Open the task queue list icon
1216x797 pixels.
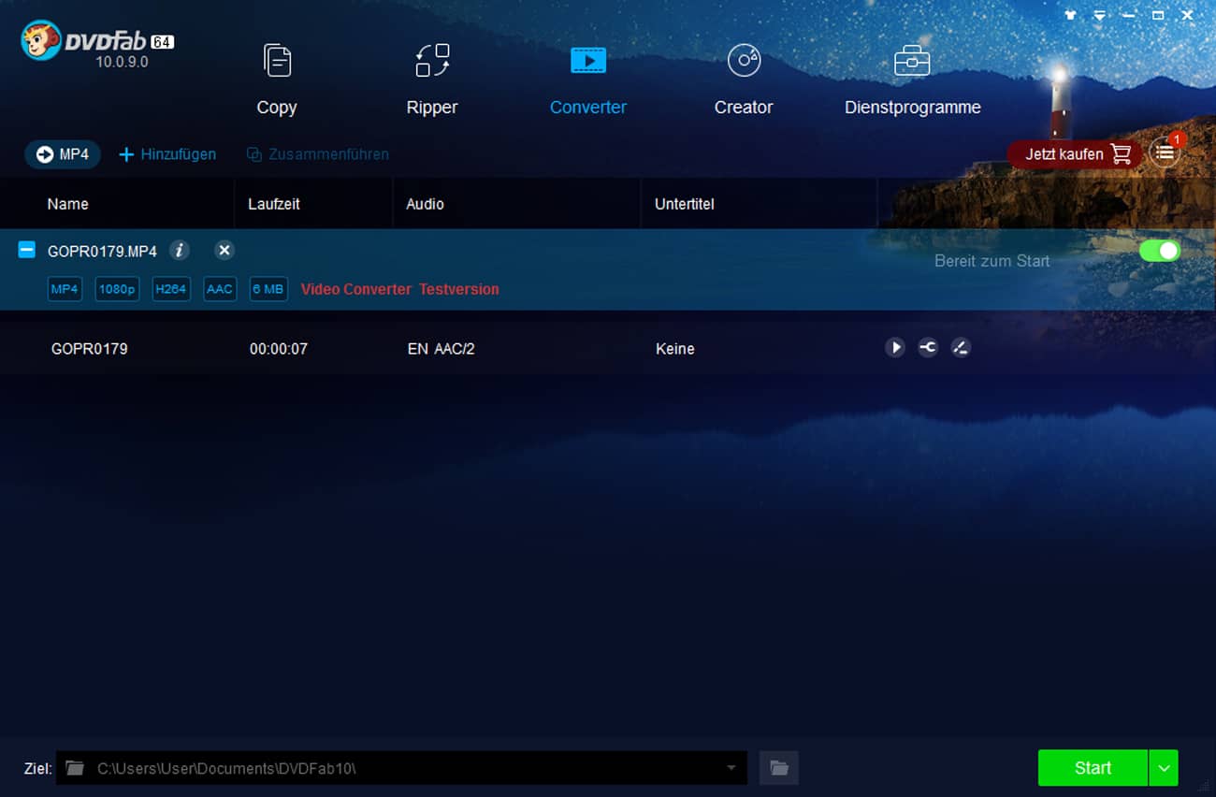pos(1165,152)
